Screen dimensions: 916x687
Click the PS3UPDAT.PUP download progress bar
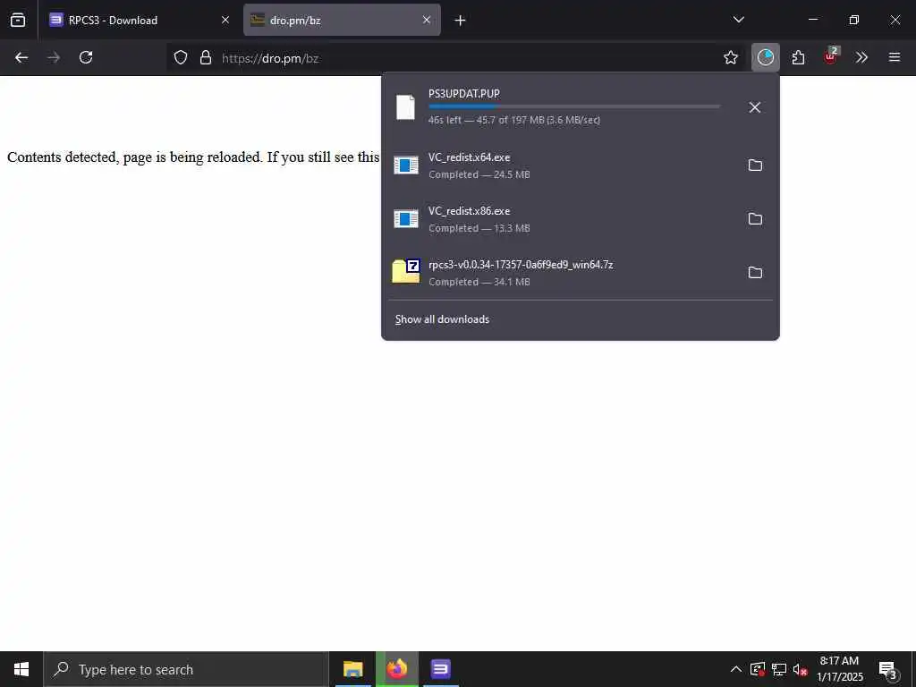click(x=574, y=106)
